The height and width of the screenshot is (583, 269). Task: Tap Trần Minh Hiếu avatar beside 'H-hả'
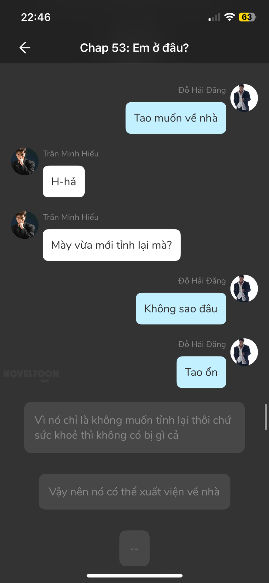point(25,161)
